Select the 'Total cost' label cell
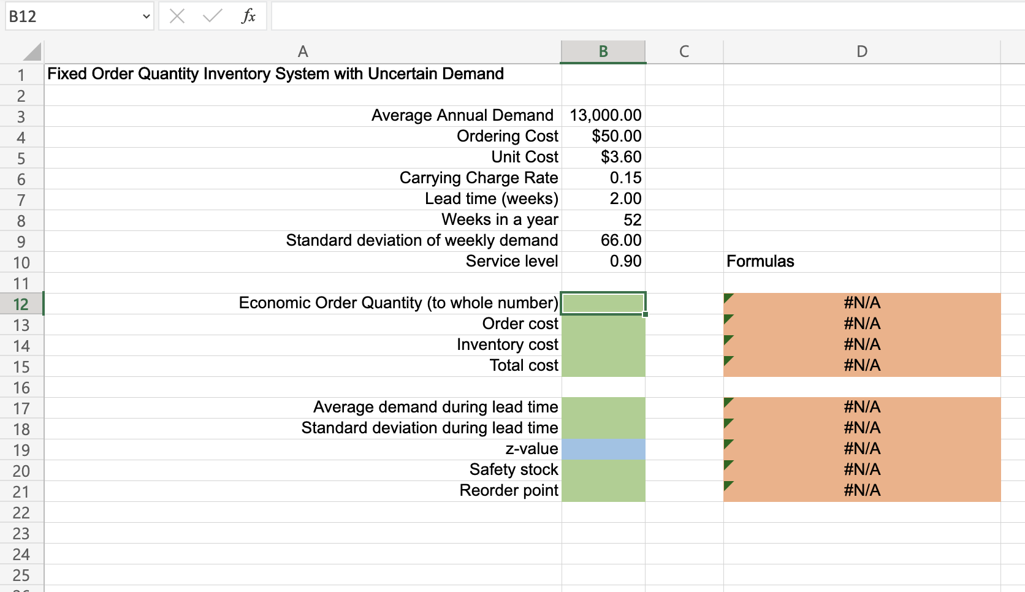The height and width of the screenshot is (592, 1025). point(303,366)
